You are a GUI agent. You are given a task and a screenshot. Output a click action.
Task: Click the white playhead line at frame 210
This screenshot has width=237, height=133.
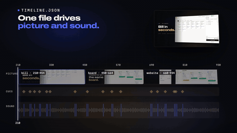[x=18, y=94]
